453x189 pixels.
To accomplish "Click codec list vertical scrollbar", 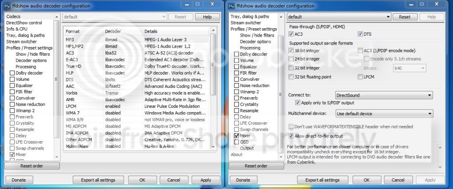I will pos(213,64).
